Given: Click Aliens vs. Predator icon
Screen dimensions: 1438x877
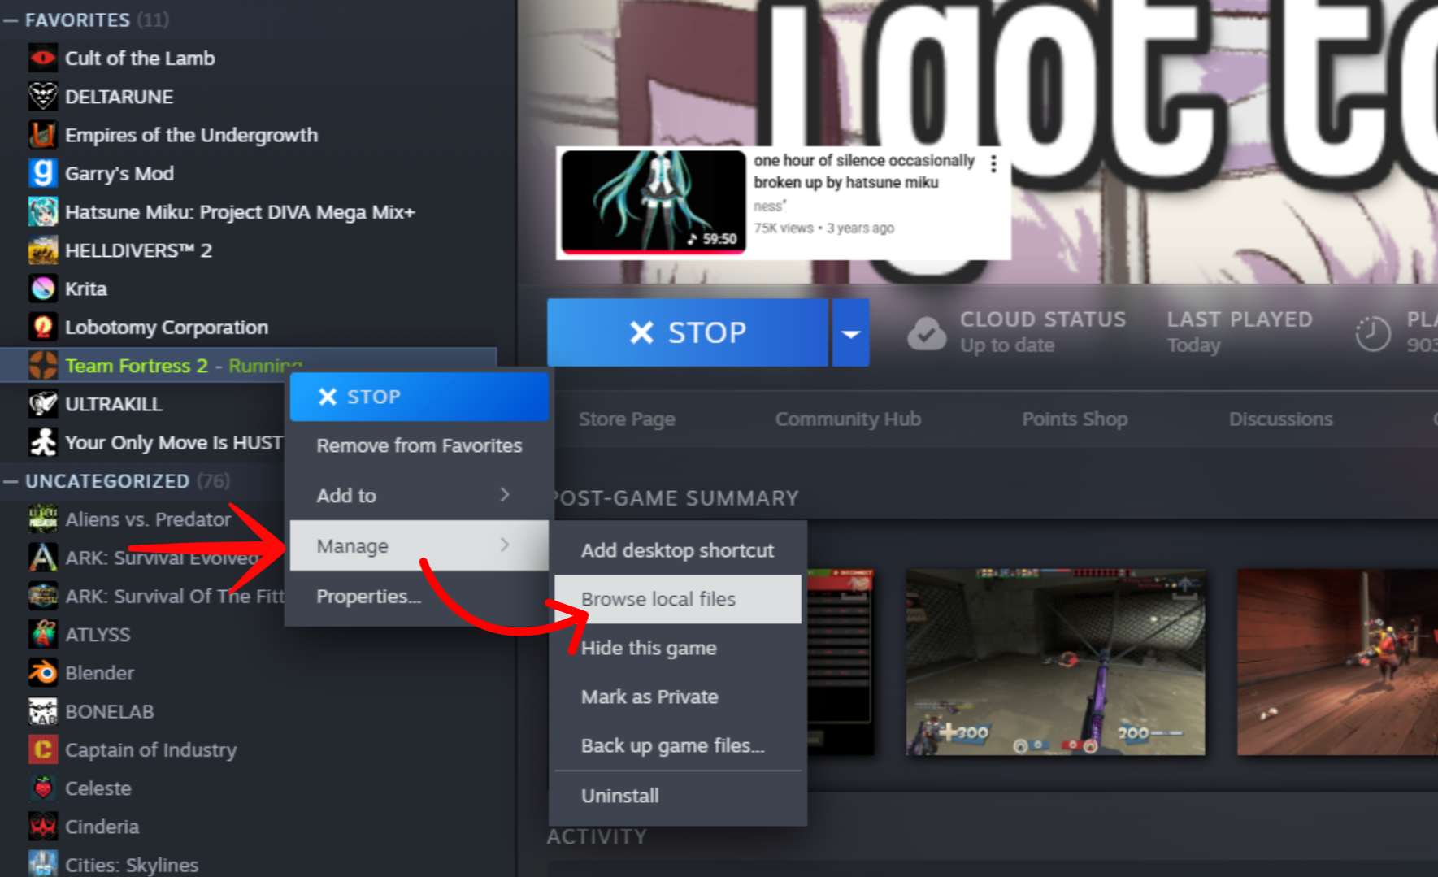Looking at the screenshot, I should 43,519.
